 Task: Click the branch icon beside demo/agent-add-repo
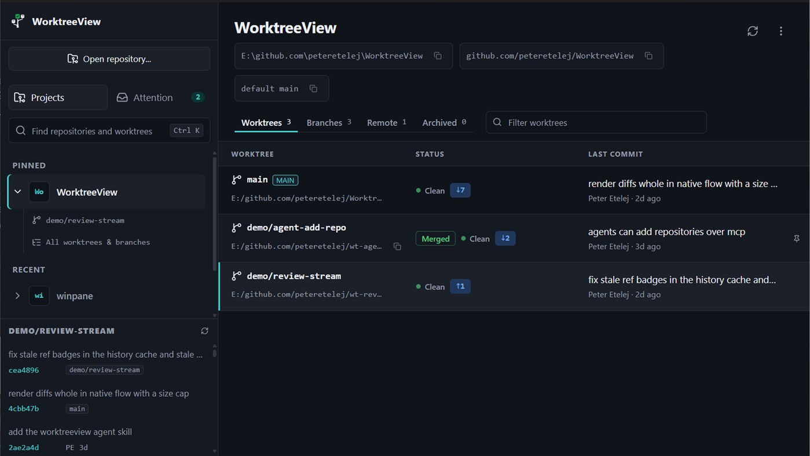pos(236,228)
